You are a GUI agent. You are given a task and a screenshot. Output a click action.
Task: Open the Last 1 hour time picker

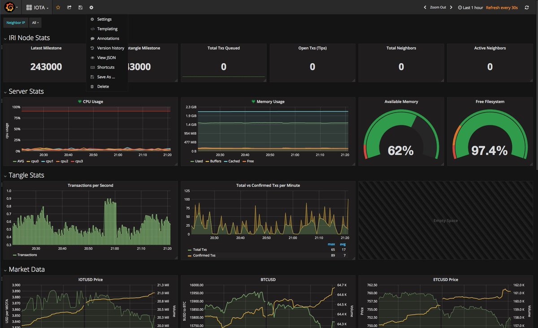tap(470, 8)
